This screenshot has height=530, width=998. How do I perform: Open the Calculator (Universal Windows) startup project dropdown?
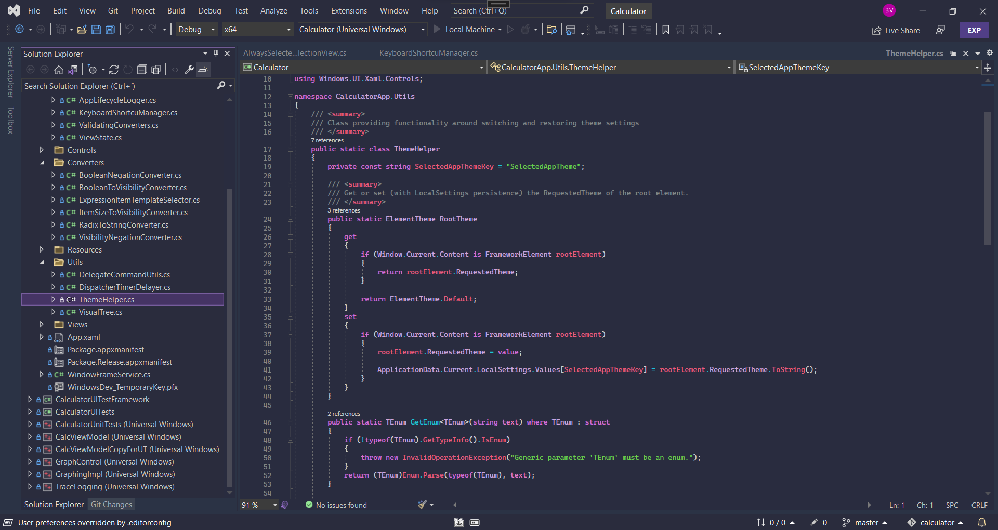pyautogui.click(x=362, y=30)
